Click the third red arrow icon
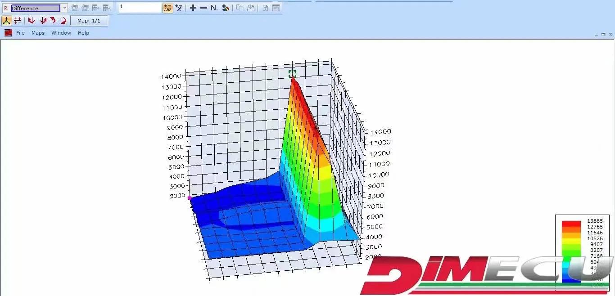Screen dimensions: 615x296 tap(54, 21)
